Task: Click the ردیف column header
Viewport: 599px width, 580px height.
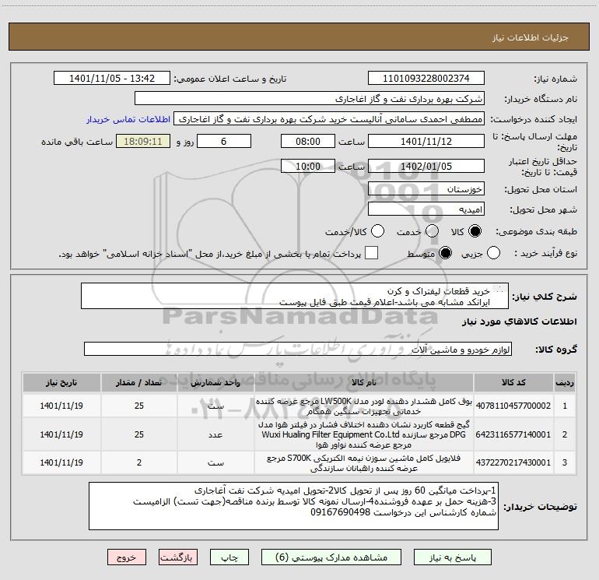Action: 565,383
